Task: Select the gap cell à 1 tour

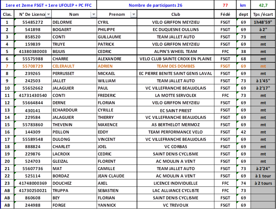Action: pos(263,176)
